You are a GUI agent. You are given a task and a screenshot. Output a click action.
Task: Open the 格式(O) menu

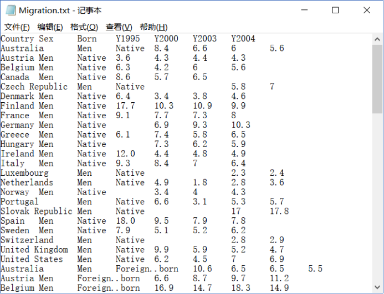click(x=84, y=27)
